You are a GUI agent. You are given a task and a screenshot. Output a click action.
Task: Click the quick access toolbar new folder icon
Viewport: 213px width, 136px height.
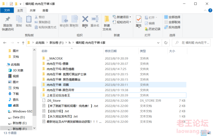[16, 4]
